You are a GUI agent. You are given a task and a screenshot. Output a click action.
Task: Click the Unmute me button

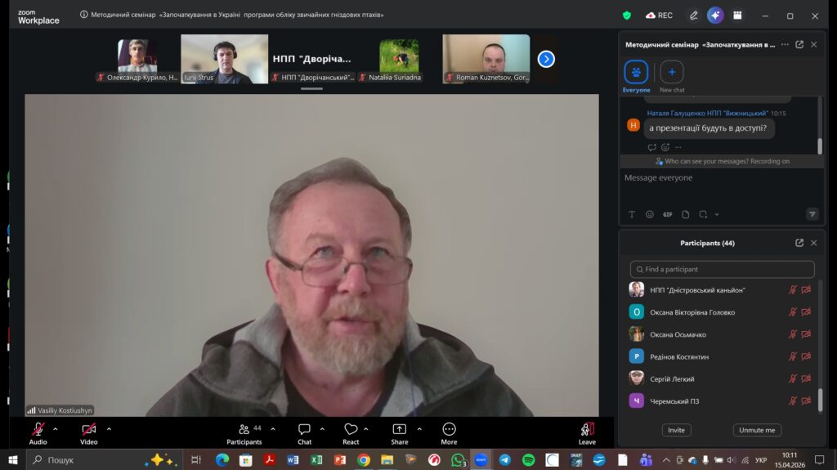point(757,430)
